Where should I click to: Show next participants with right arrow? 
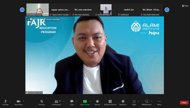click(167, 10)
